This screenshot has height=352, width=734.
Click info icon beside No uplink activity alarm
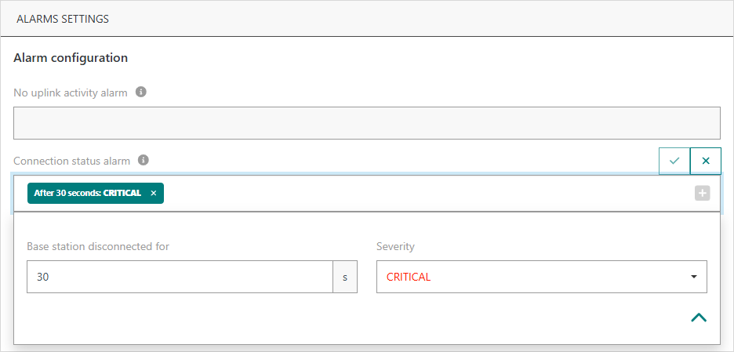141,93
